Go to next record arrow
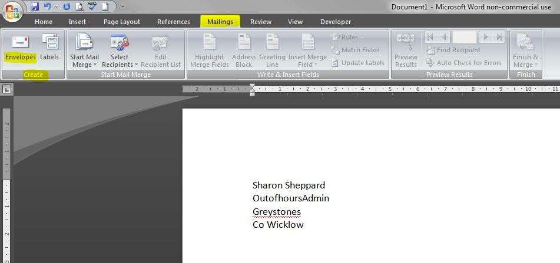This screenshot has height=263, width=560. tap(485, 36)
